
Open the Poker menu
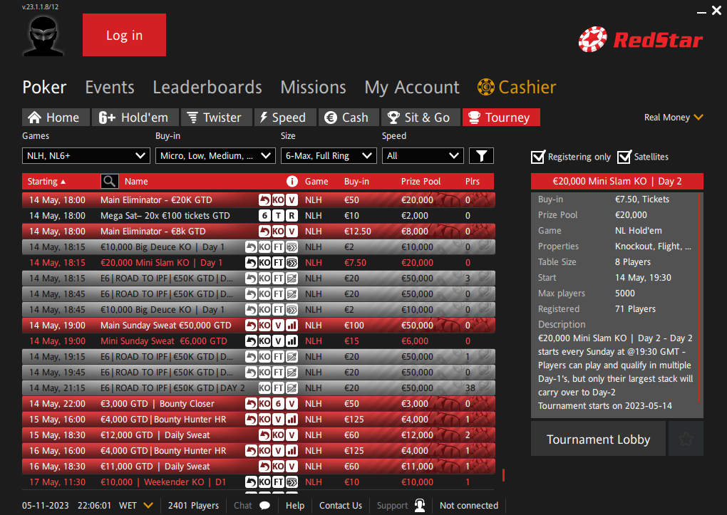click(x=44, y=87)
